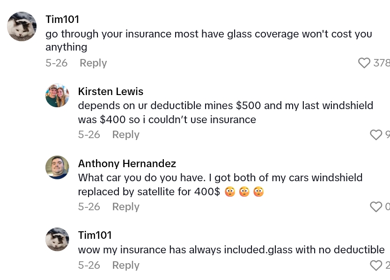Visit Anthony Hernandez's profile via username
390x280 pixels.
[x=127, y=163]
